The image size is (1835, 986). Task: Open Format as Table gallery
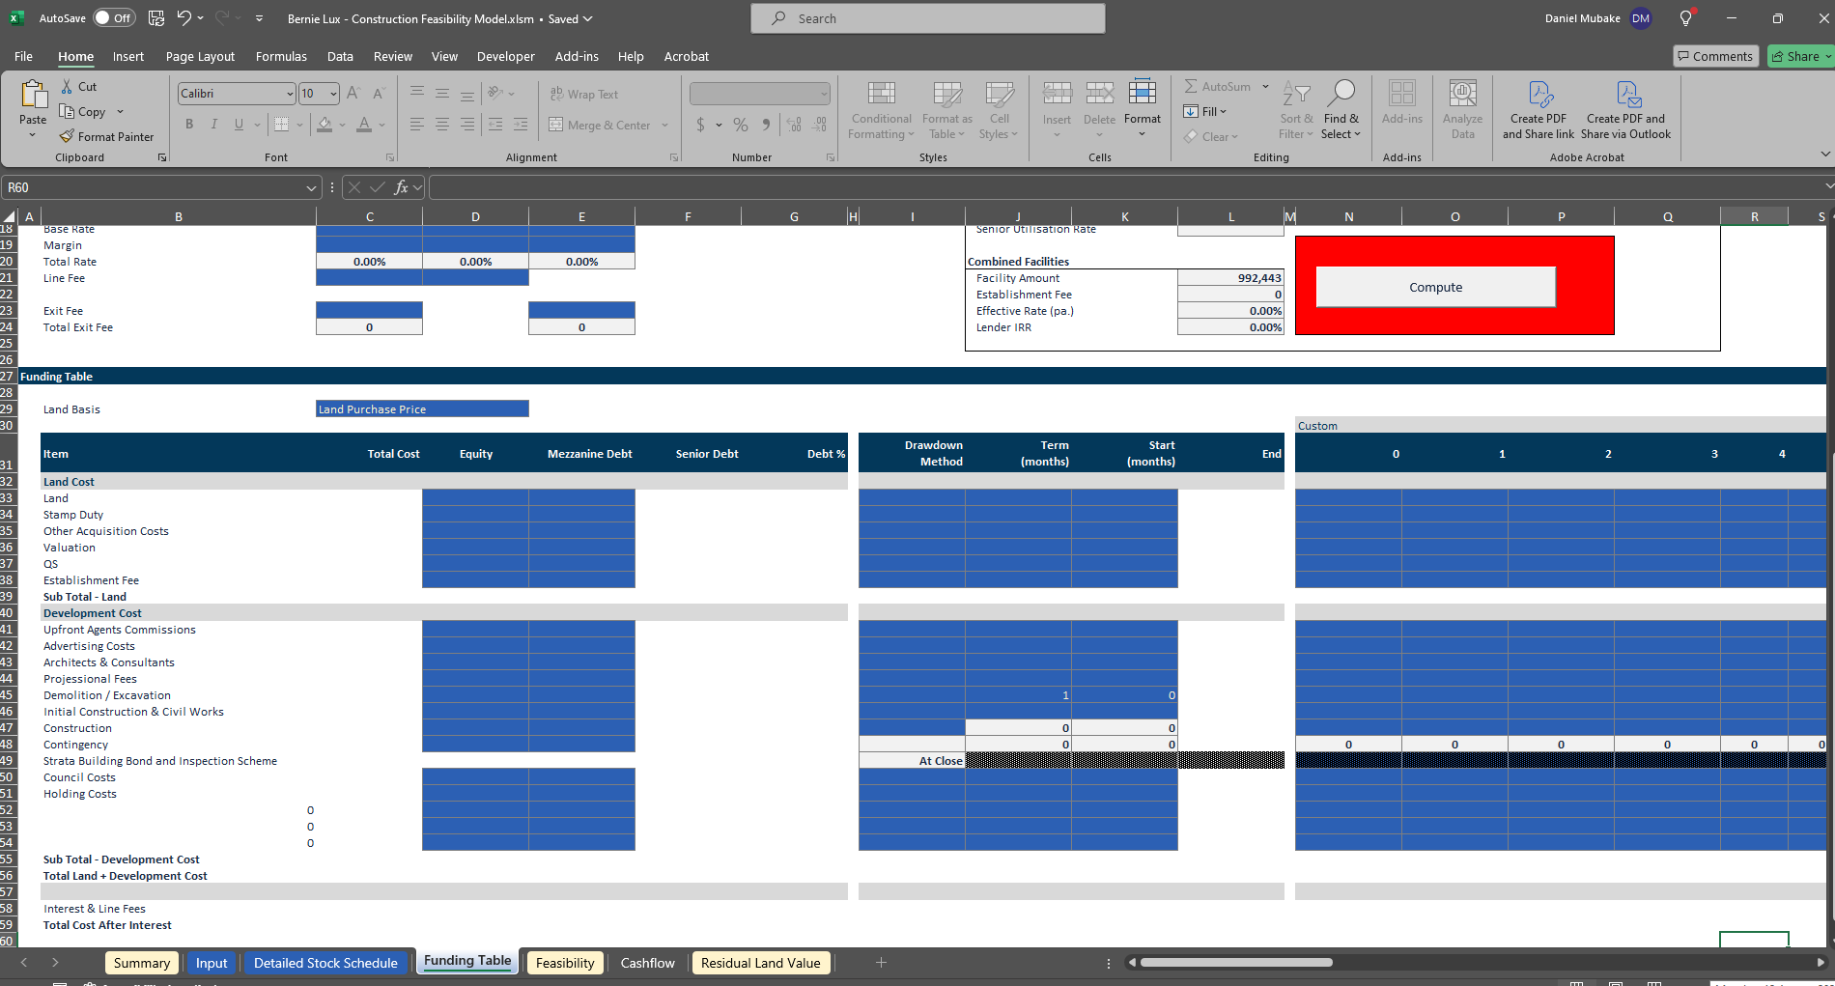pos(946,110)
